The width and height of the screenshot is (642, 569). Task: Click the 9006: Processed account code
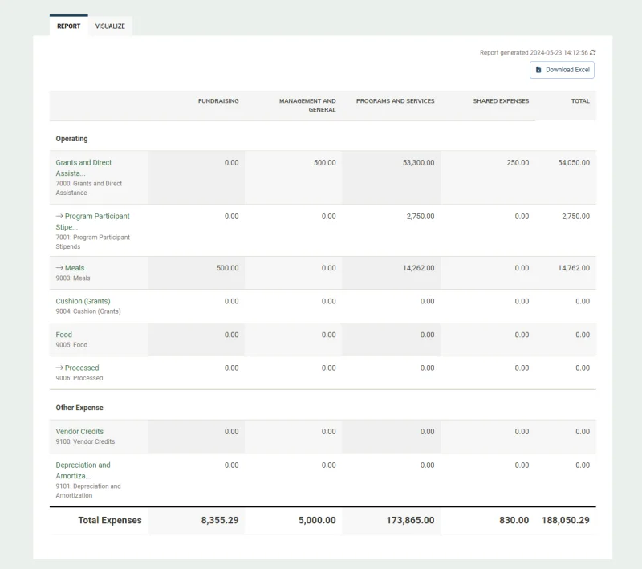pyautogui.click(x=79, y=378)
